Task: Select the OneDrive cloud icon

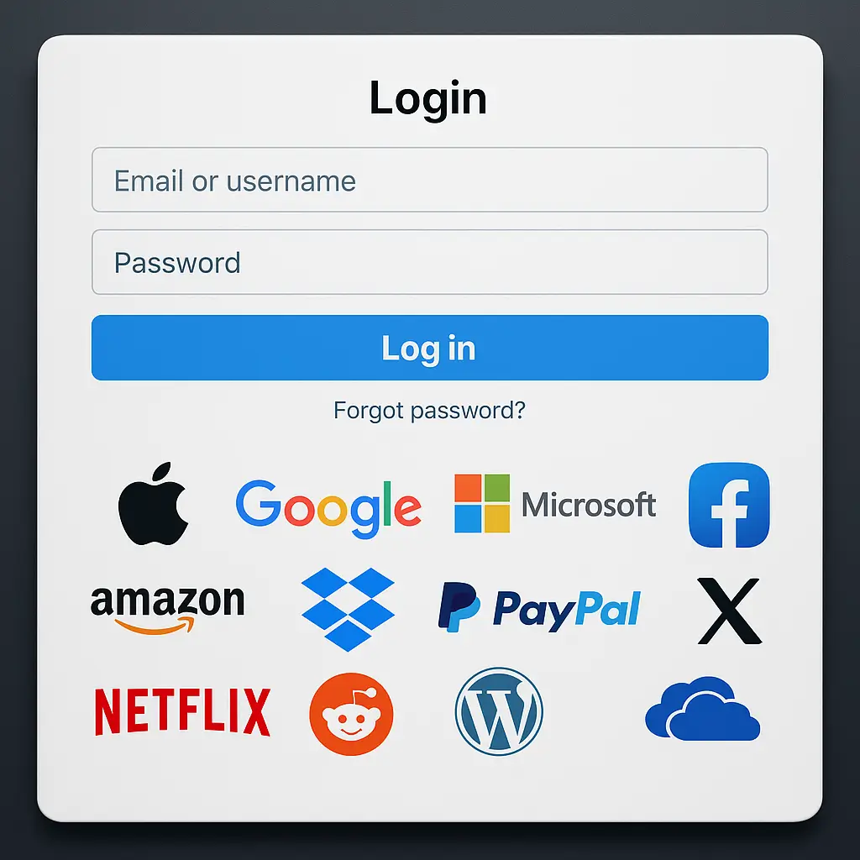Action: [703, 709]
